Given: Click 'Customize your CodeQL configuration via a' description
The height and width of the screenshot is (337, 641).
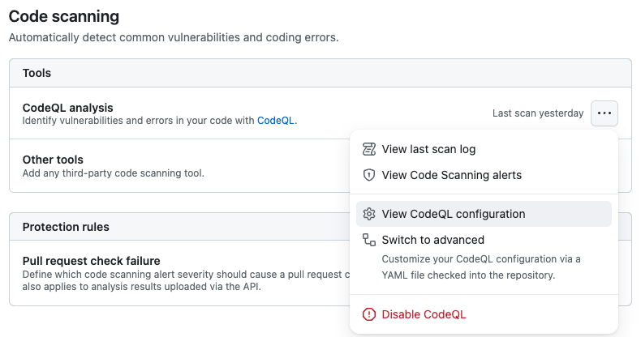Looking at the screenshot, I should click(481, 259).
